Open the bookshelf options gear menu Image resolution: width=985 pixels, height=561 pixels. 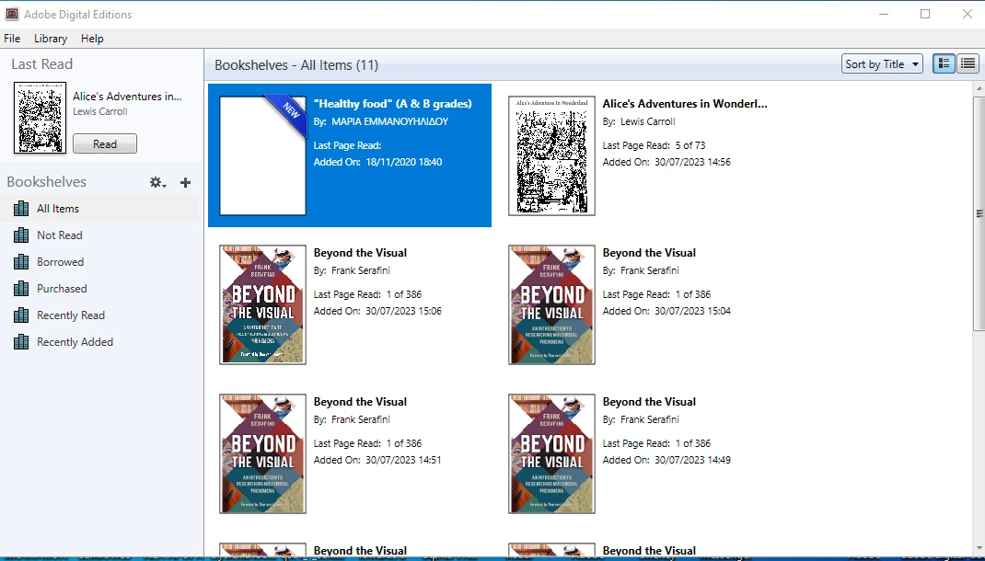[157, 183]
